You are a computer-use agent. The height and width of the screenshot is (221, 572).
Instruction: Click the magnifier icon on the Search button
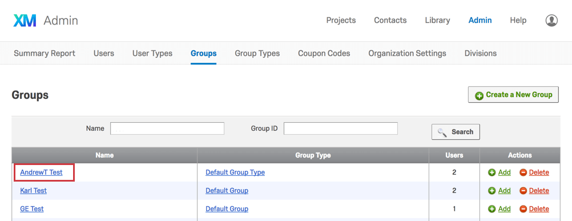point(442,132)
